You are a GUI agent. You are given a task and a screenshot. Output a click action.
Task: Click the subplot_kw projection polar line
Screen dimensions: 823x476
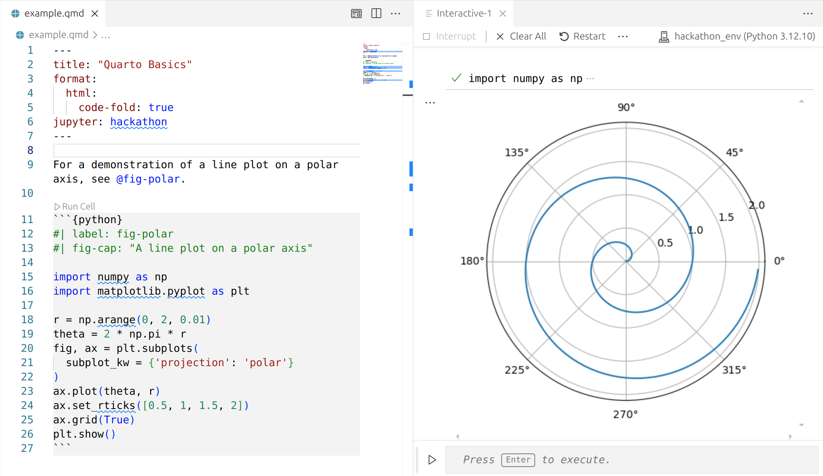[x=180, y=363]
